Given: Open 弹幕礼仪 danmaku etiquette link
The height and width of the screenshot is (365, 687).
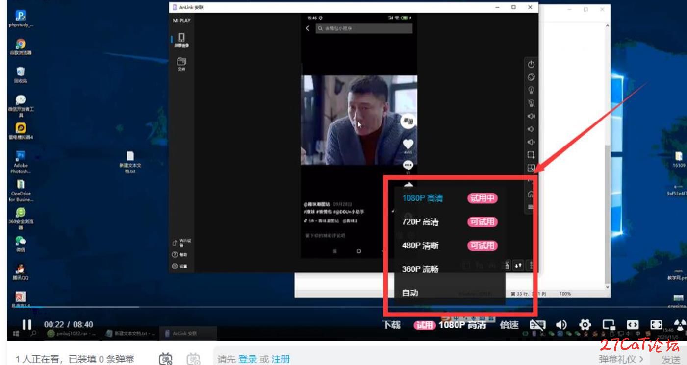Looking at the screenshot, I should 621,359.
